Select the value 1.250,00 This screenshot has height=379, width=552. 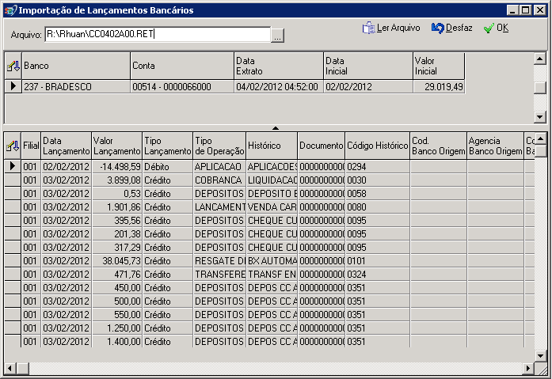click(117, 328)
